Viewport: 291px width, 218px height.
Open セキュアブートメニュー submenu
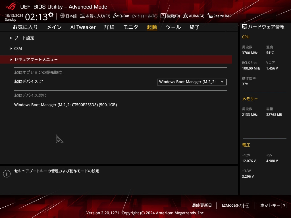tap(116, 60)
